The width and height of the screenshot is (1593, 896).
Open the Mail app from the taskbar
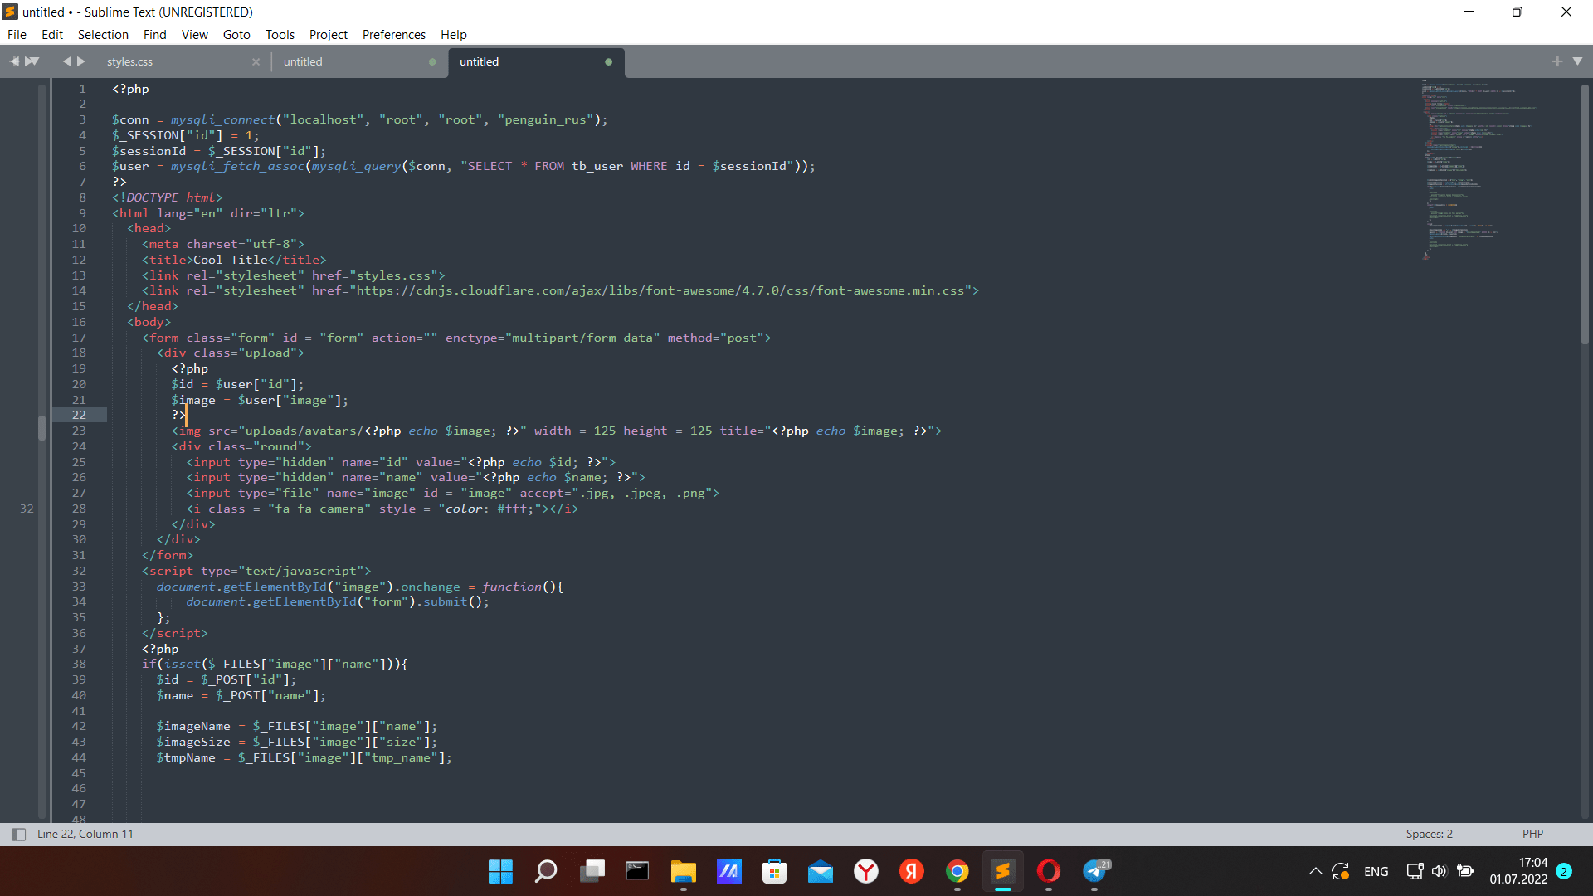coord(820,871)
